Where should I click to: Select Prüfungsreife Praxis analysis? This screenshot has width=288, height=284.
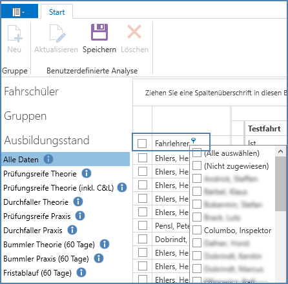coord(37,216)
